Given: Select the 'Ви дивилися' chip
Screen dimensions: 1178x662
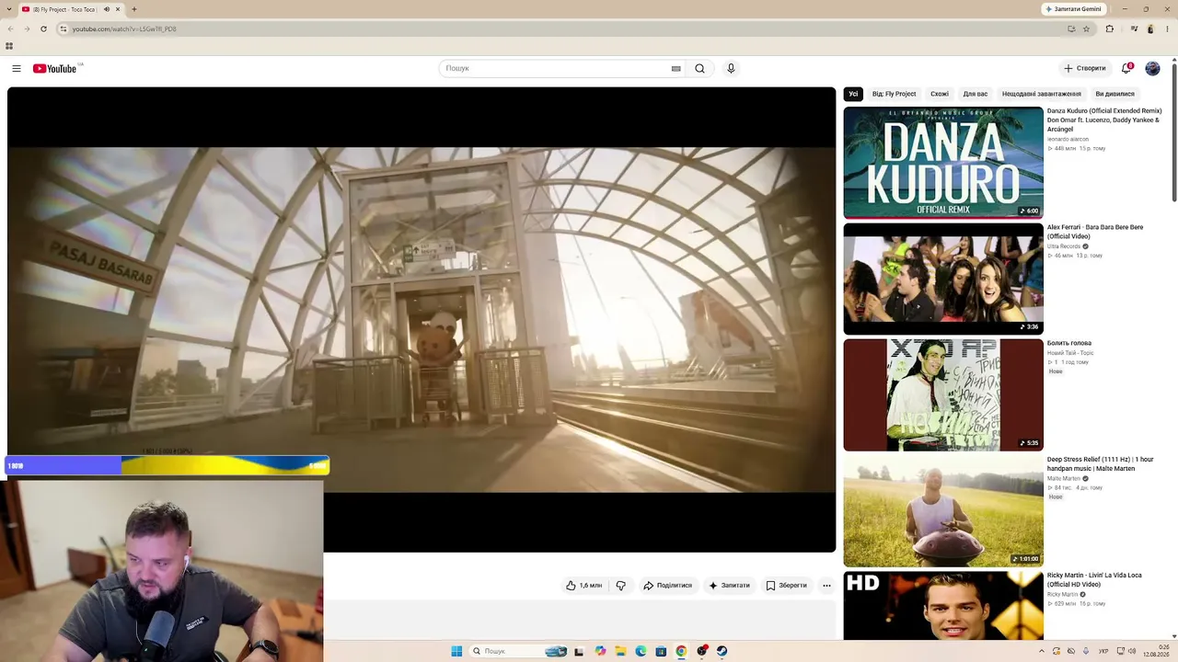Looking at the screenshot, I should click(x=1114, y=94).
